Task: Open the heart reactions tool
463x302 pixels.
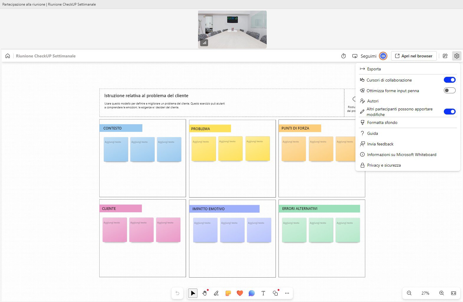Action: pos(240,293)
